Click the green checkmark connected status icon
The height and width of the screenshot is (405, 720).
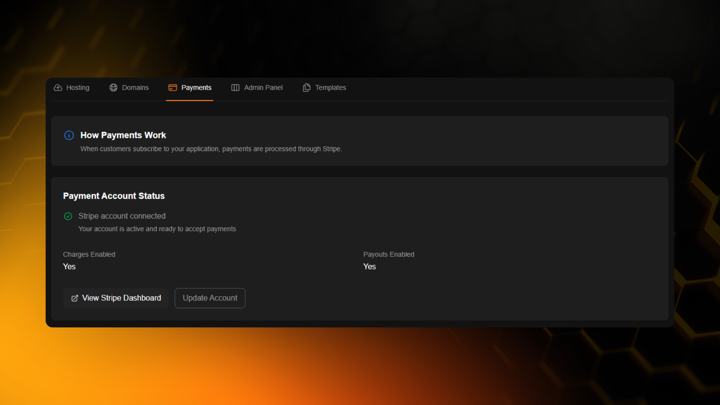68,216
